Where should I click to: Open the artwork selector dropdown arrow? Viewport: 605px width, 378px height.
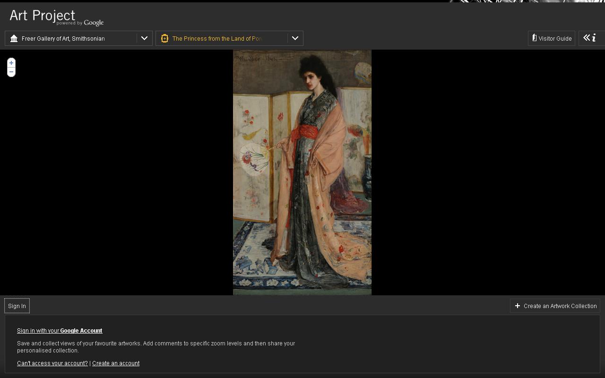tap(295, 38)
